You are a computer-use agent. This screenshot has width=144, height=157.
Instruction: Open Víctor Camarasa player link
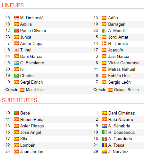pyautogui.click(x=124, y=63)
